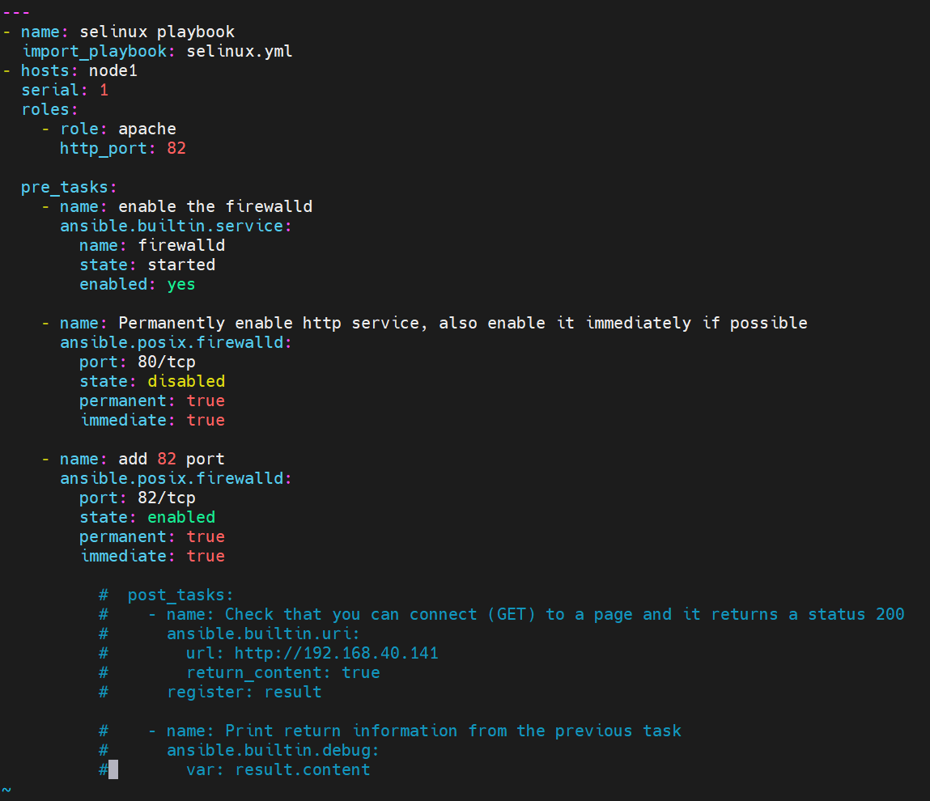
Task: Click the 'node1' hosts value
Action: tap(113, 71)
